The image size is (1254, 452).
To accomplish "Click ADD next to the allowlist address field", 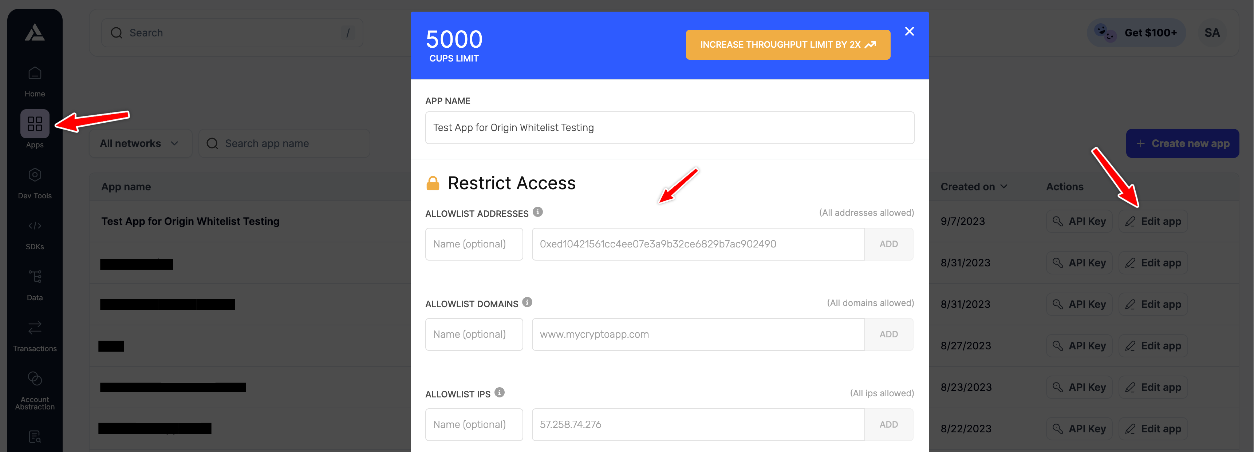I will 889,244.
